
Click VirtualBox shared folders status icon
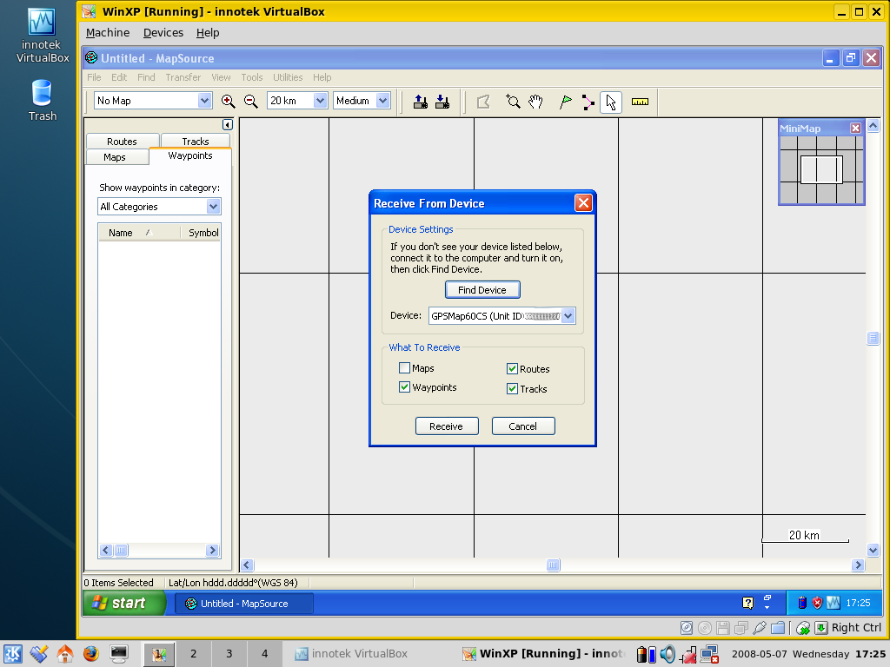point(778,627)
